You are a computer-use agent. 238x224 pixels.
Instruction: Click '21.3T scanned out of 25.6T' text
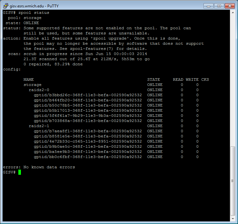pos(57,59)
